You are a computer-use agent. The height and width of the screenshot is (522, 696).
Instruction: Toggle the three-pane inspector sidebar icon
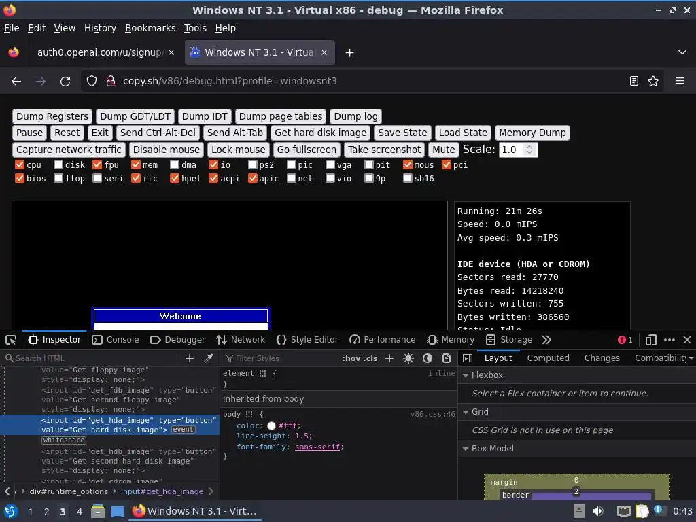click(468, 358)
